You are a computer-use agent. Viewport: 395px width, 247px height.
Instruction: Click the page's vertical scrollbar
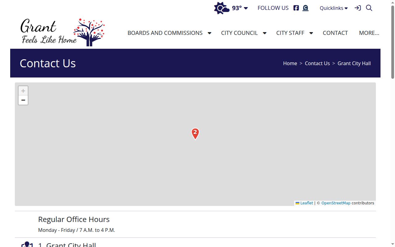pos(393,124)
